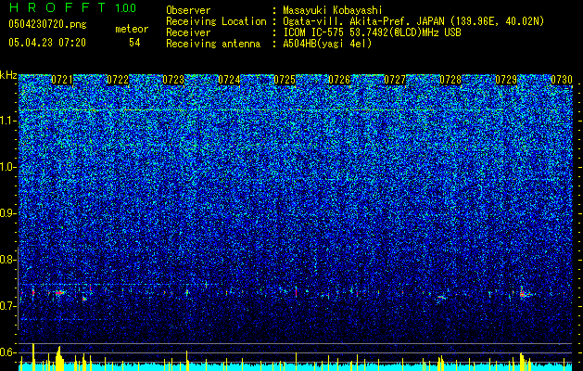Click the 0722 time marker

[118, 80]
